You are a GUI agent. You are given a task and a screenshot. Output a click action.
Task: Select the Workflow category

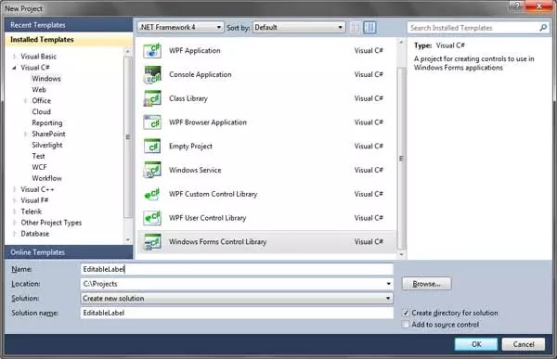click(46, 178)
